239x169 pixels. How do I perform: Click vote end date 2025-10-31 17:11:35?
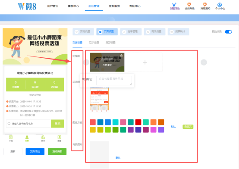31,106
